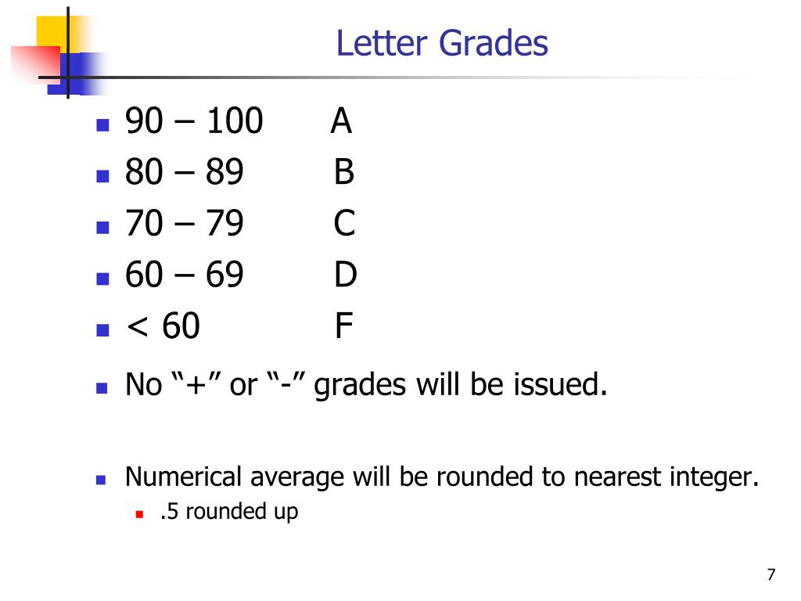Click the blue bullet next to 90 – 100
The width and height of the screenshot is (801, 601).
[102, 125]
